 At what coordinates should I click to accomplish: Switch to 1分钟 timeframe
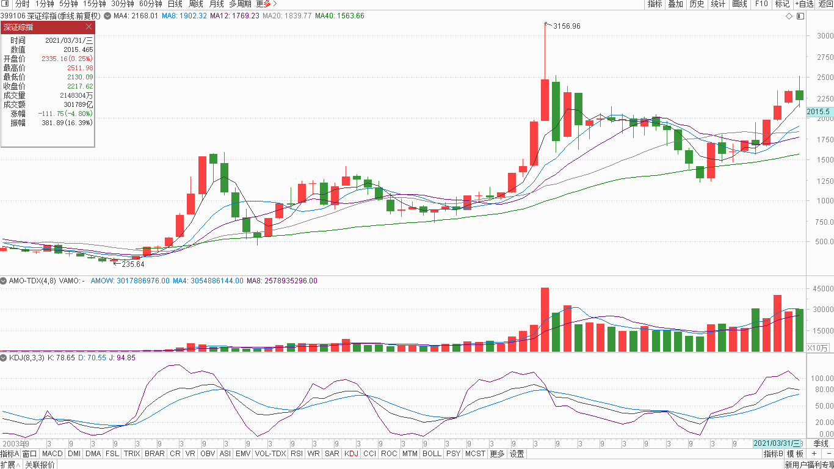point(45,4)
